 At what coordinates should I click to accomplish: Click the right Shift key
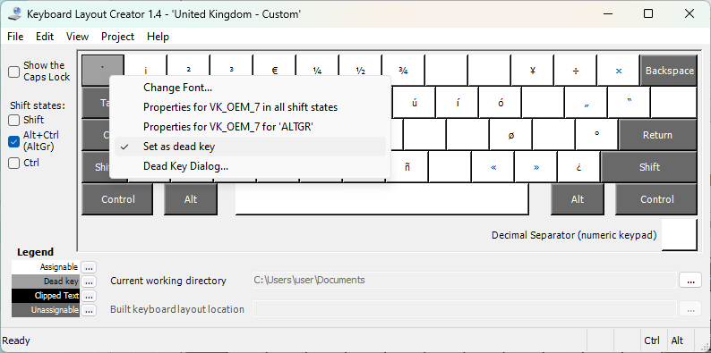tap(649, 167)
